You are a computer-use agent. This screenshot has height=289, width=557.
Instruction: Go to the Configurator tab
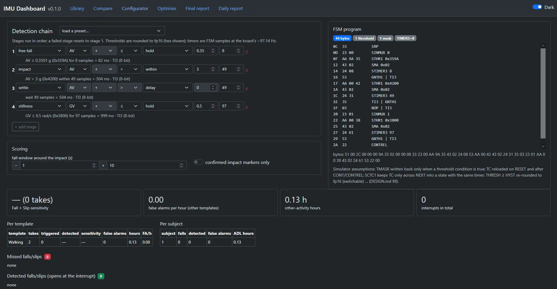coord(135,8)
